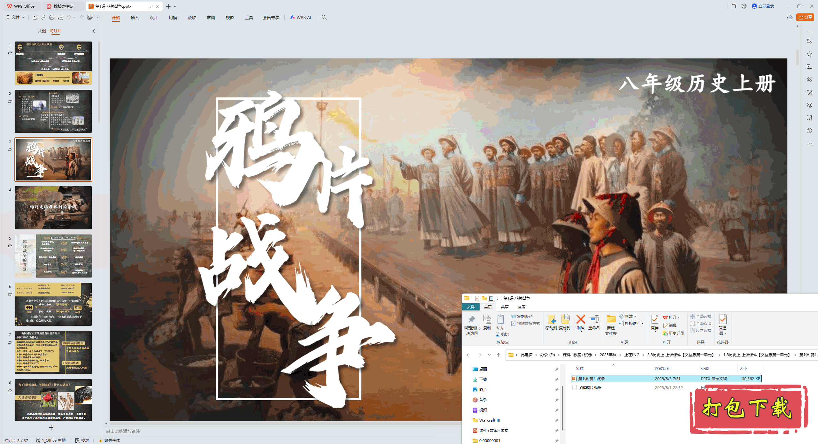818x444 pixels.
Task: Toggle the star marker beside slide 5
Action: 10,246
